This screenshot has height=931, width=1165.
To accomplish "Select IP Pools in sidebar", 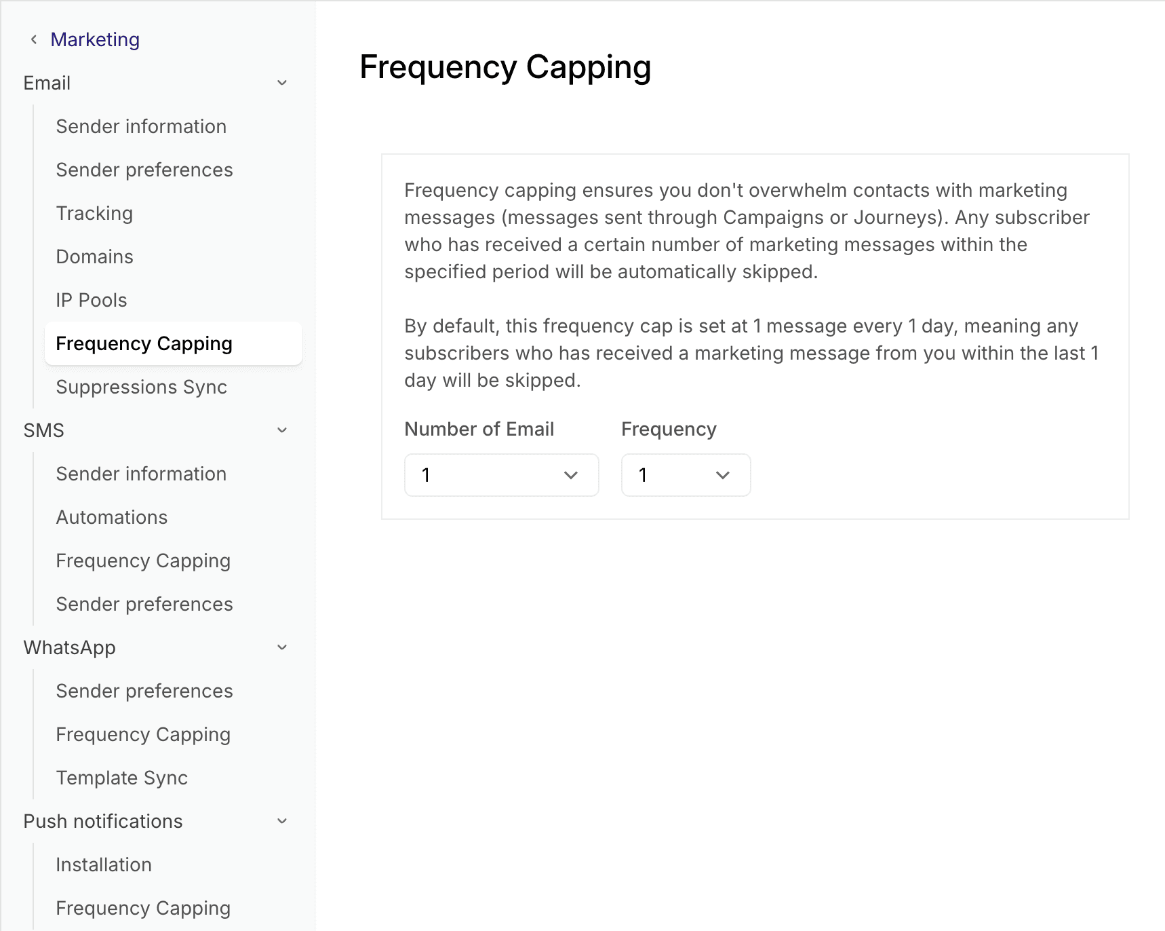I will coord(92,301).
